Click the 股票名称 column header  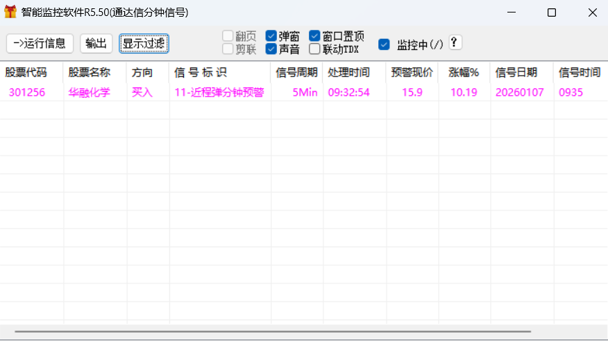[90, 72]
